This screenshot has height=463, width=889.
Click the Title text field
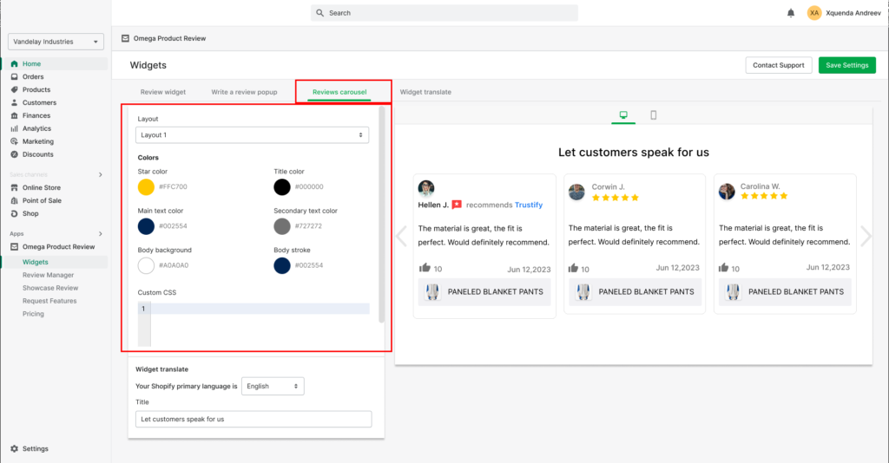[x=254, y=420]
